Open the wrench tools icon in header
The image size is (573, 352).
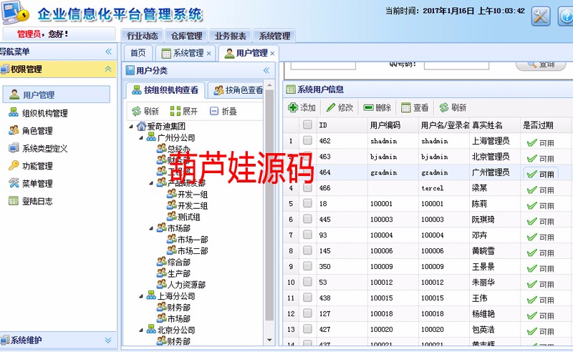coord(541,16)
